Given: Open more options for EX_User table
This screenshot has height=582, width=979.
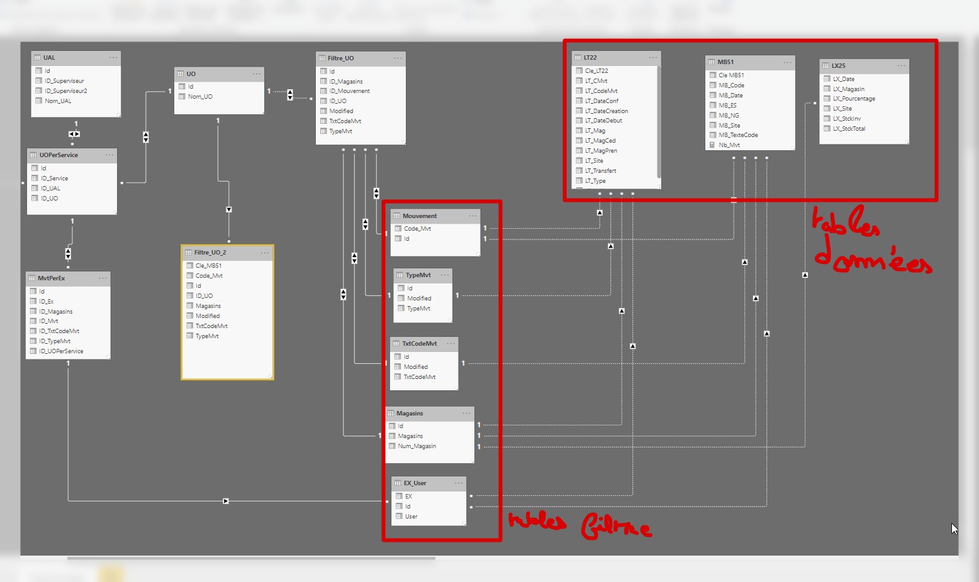Looking at the screenshot, I should [x=459, y=483].
